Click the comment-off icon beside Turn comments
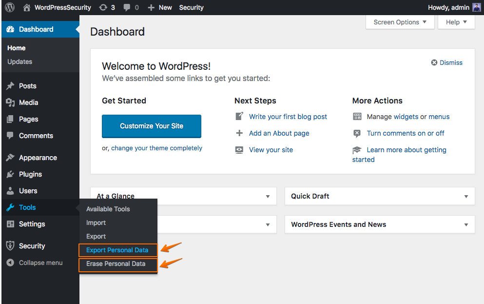Image resolution: width=484 pixels, height=304 pixels. coord(357,134)
